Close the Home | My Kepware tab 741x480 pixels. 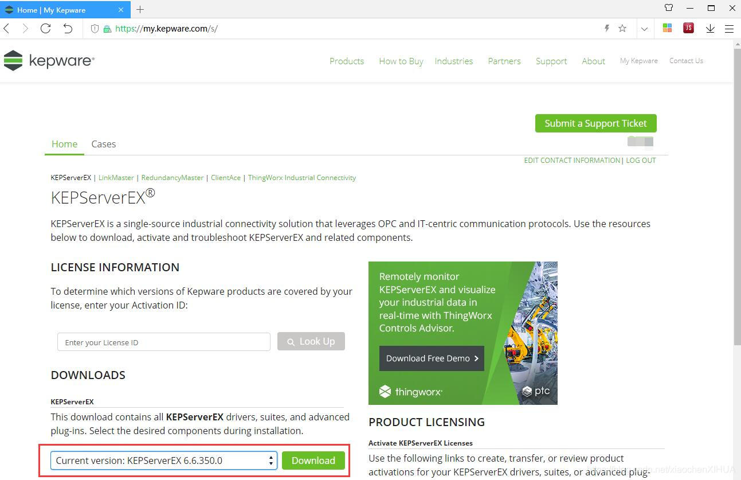tap(121, 10)
